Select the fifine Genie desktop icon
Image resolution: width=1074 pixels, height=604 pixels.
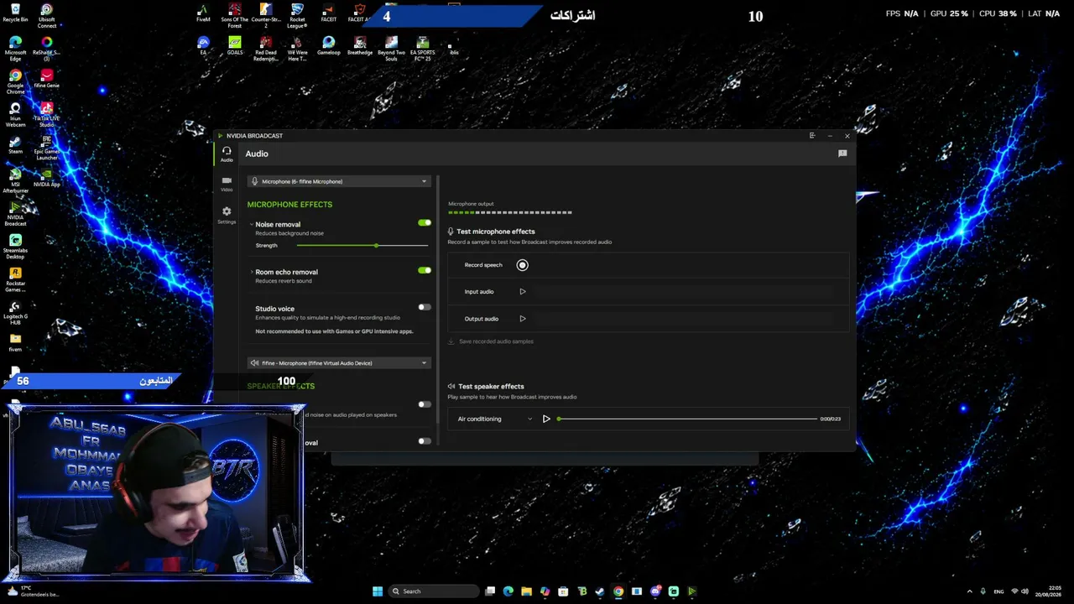[47, 79]
